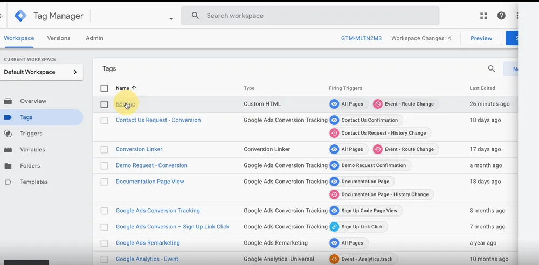Focus the Search workspace field
The image size is (539, 265).
(318, 16)
